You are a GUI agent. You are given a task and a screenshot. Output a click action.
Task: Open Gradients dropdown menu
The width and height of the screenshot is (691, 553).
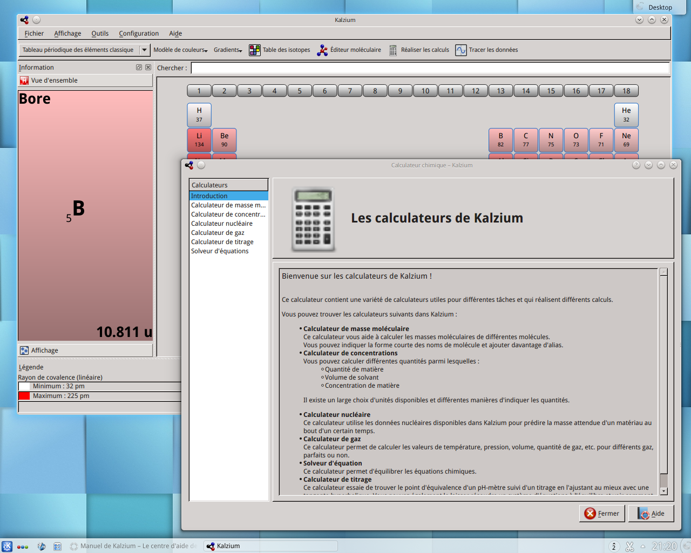(x=228, y=50)
